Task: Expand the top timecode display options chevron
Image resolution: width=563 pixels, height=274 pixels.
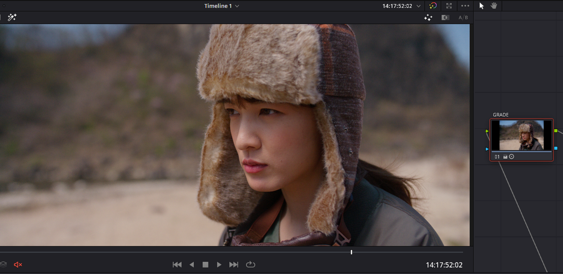Action: [x=418, y=6]
